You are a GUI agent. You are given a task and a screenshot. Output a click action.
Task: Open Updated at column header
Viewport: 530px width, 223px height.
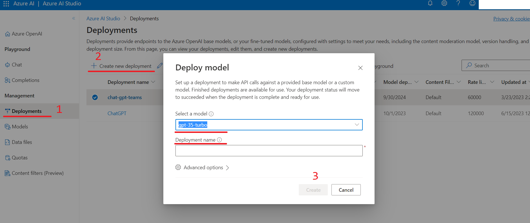pos(514,82)
